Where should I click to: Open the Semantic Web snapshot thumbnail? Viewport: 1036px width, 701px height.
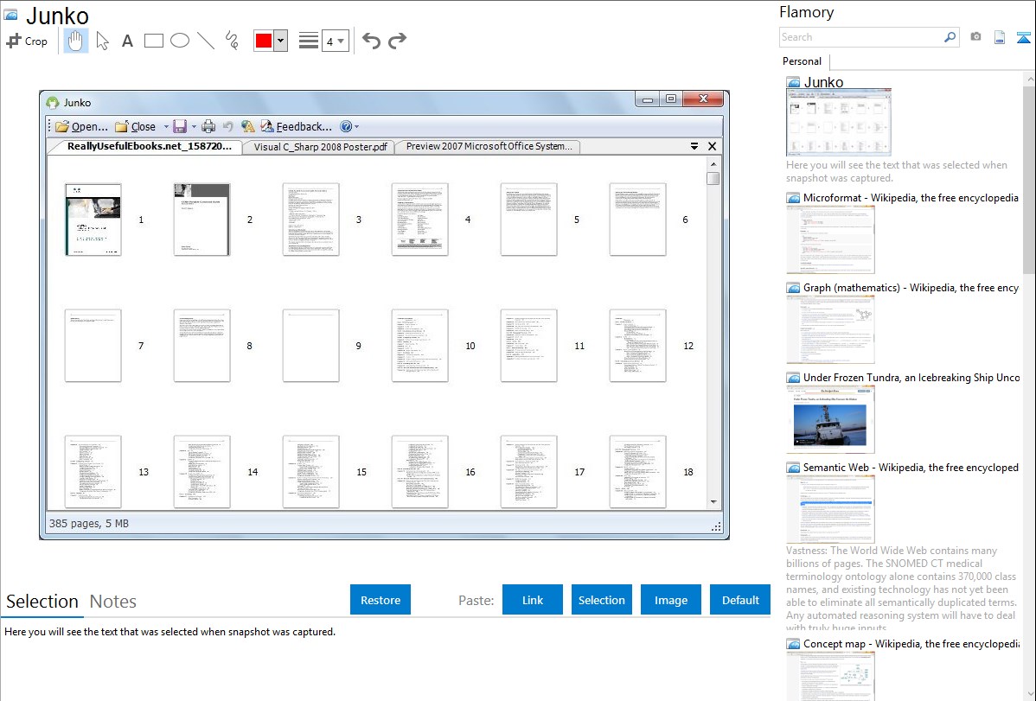[x=830, y=509]
